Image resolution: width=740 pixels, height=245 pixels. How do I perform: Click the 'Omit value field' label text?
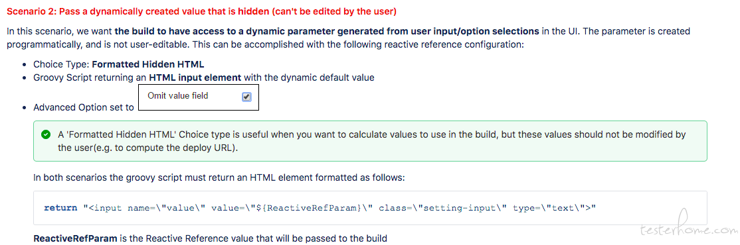tap(178, 95)
